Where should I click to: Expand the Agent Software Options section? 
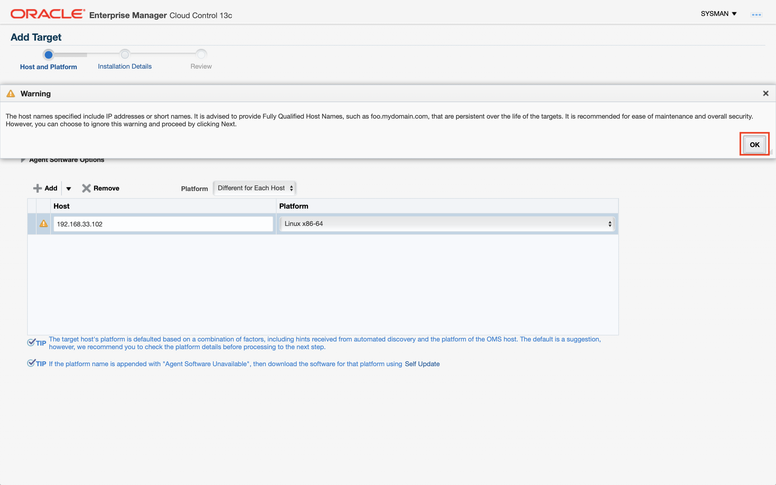point(23,160)
